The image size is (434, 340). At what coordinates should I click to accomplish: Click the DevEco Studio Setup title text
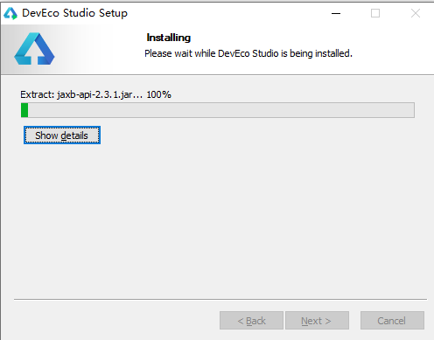(74, 13)
